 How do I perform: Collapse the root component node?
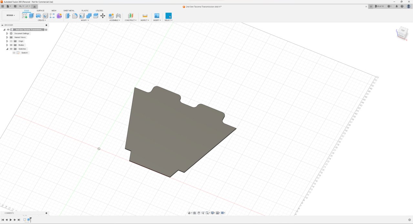pyautogui.click(x=4, y=30)
